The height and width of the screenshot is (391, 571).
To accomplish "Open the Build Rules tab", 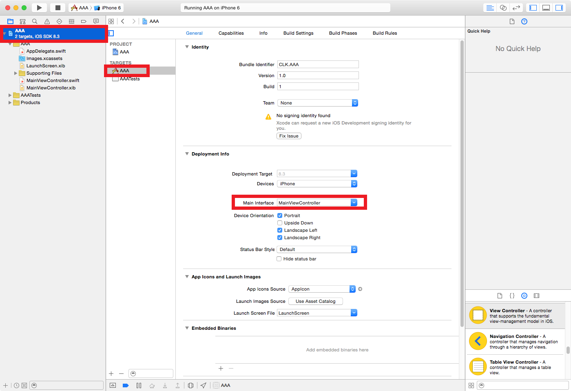I will (x=385, y=33).
